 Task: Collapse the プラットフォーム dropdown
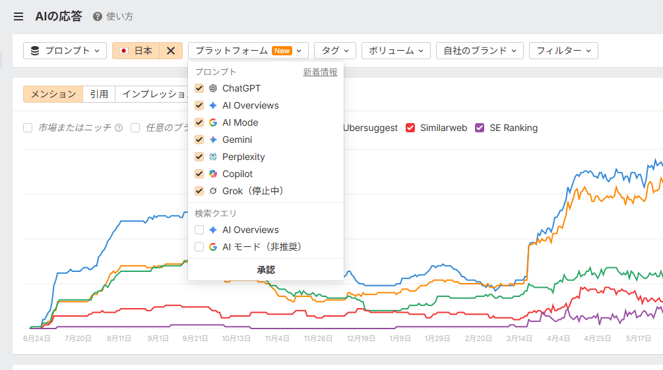pos(248,51)
